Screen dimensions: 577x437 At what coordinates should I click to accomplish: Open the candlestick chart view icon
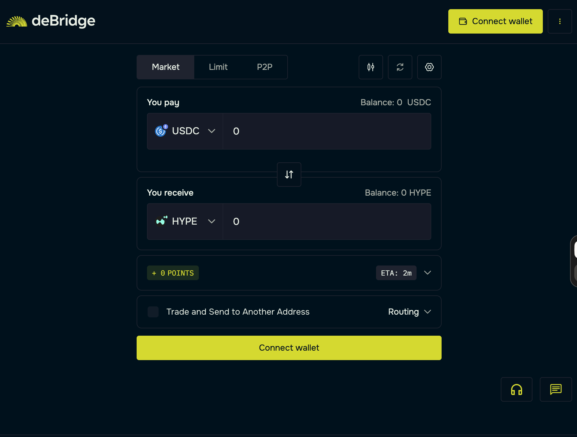point(371,67)
